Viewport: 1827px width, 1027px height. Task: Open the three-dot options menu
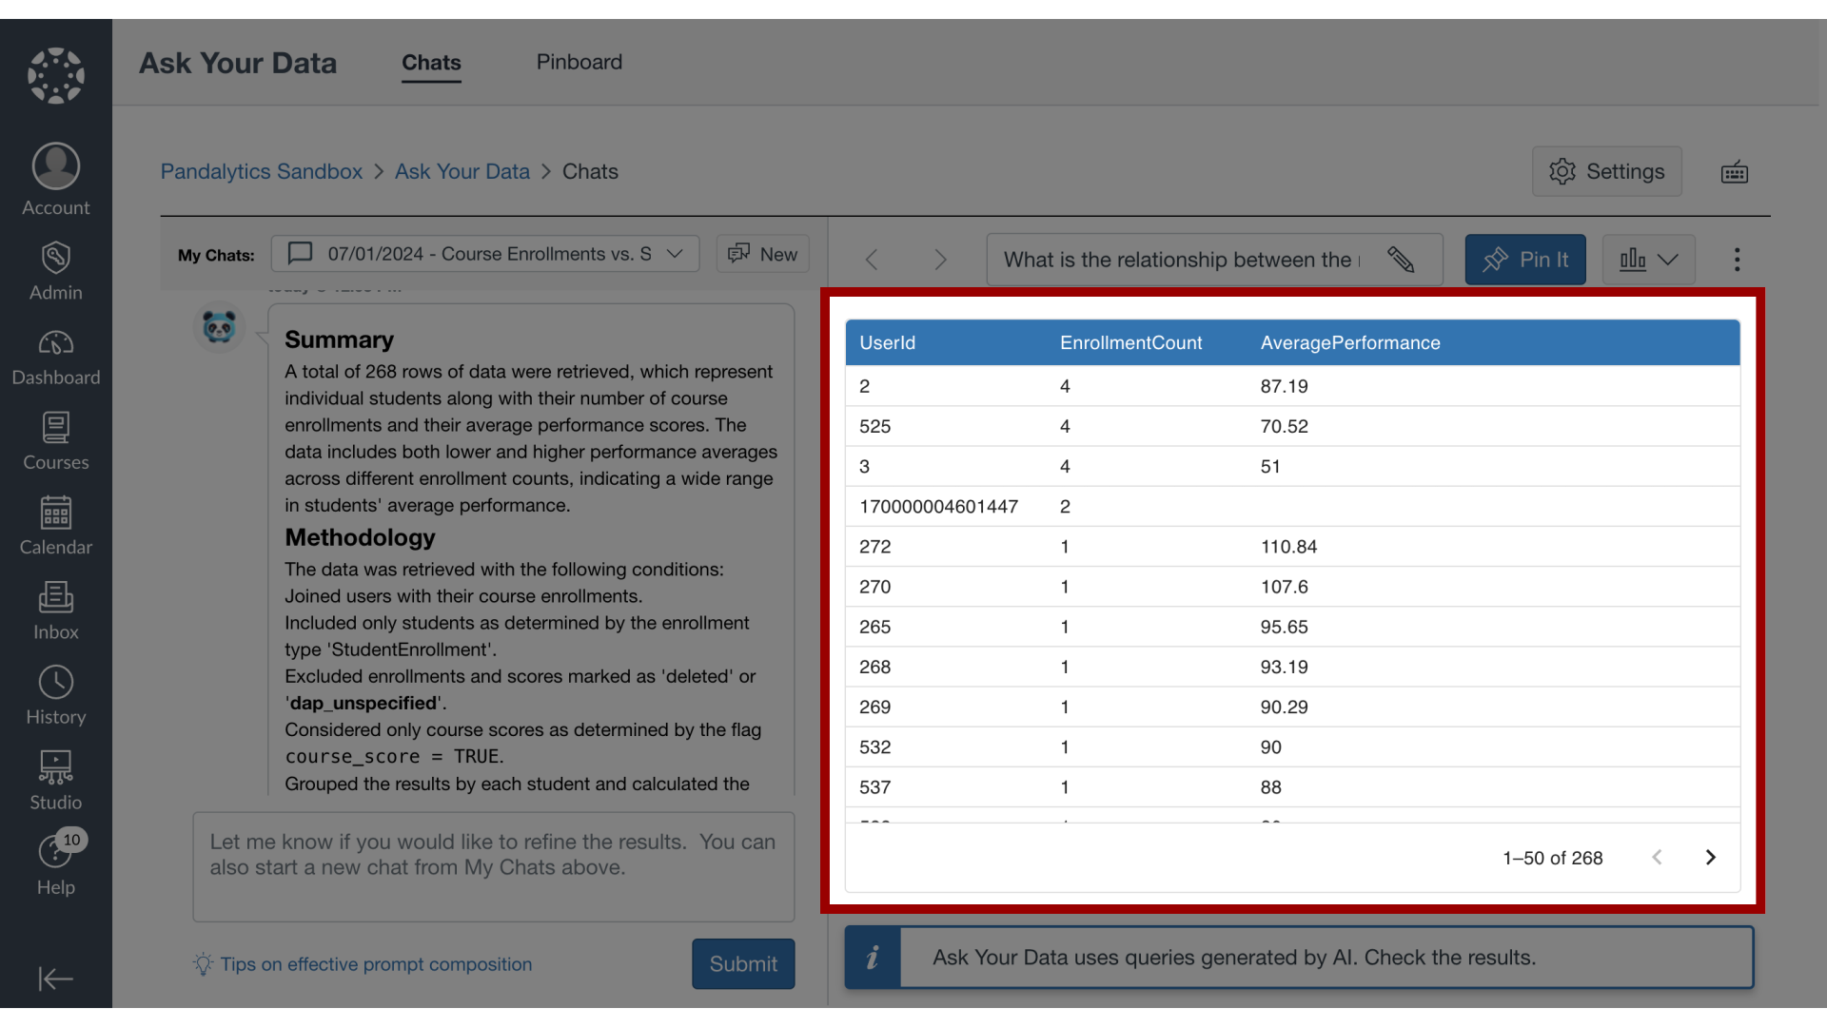1737,259
